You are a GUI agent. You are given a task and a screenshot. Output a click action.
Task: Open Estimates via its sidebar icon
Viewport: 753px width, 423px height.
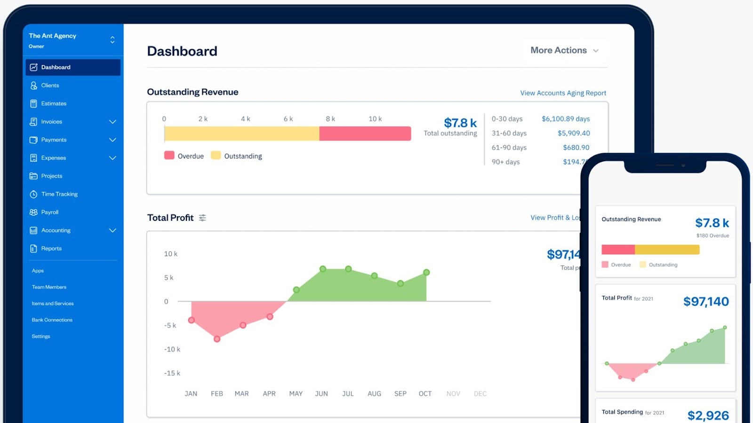[x=33, y=103]
